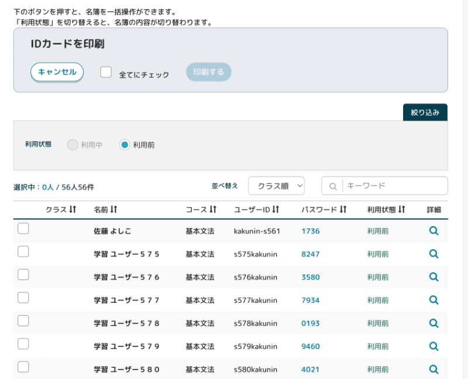Image resolution: width=468 pixels, height=379 pixels.
Task: Open details magnifier for 学習 ユーザー５７７
Action: click(x=433, y=300)
